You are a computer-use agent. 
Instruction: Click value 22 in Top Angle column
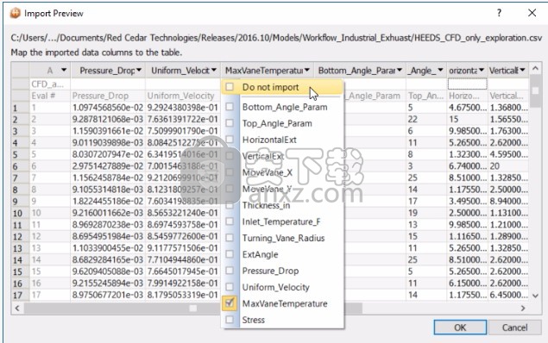pos(426,119)
